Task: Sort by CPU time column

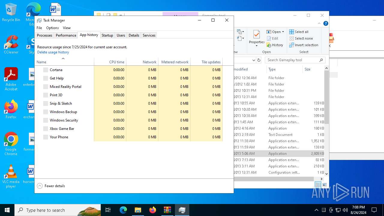Action: 110,62
